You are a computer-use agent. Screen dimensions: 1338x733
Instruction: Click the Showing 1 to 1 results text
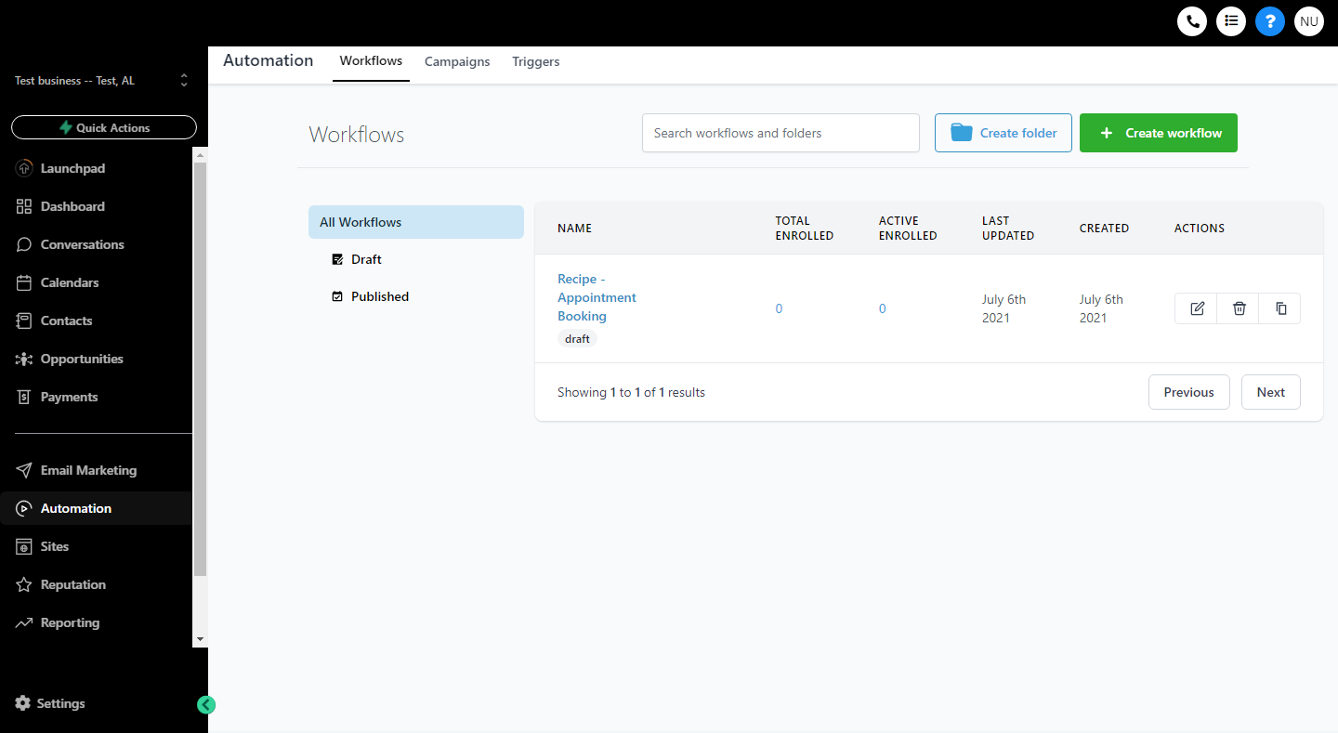tap(631, 392)
